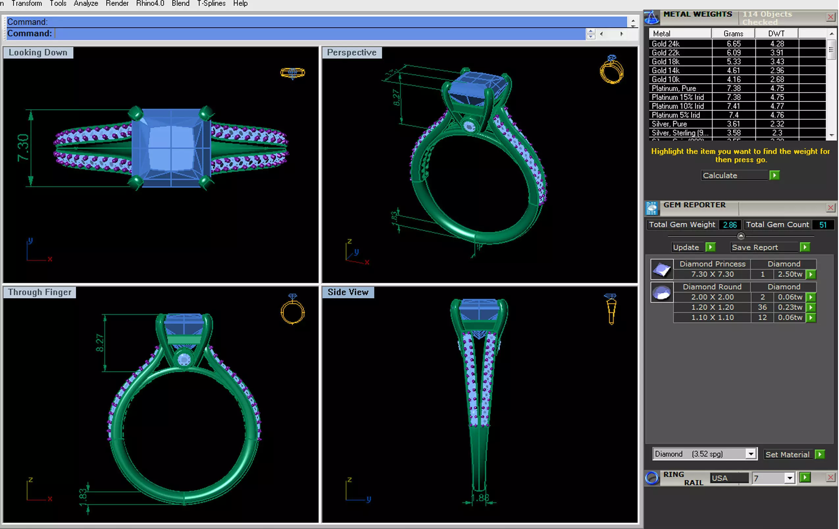
Task: Click the Save Report button
Action: 764,247
